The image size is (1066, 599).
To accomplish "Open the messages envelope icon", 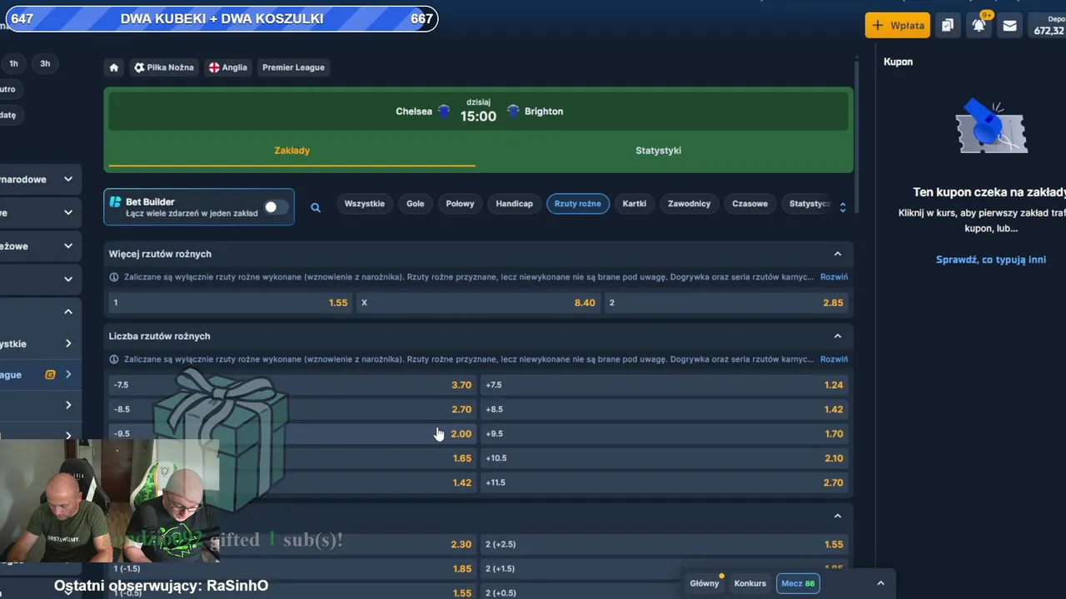I will [x=1009, y=25].
